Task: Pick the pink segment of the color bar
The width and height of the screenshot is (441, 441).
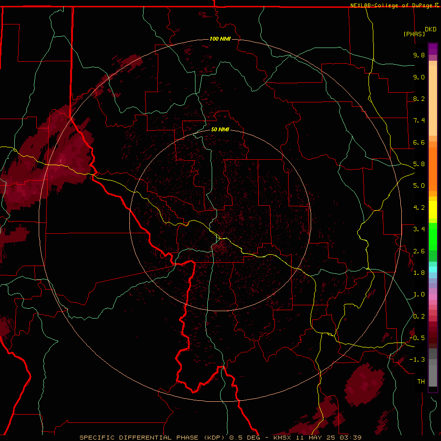Action: (x=433, y=297)
